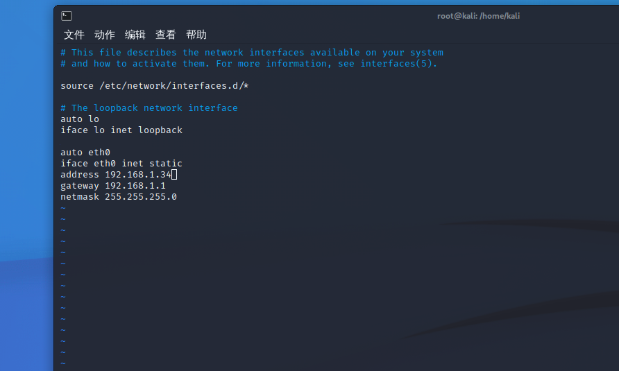This screenshot has width=619, height=371.
Task: Click the 'auto lo' line
Action: tap(80, 119)
